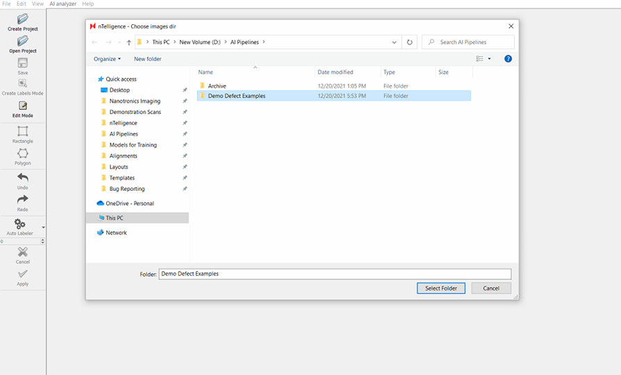Click the Open Project icon
621x375 pixels.
(x=23, y=42)
